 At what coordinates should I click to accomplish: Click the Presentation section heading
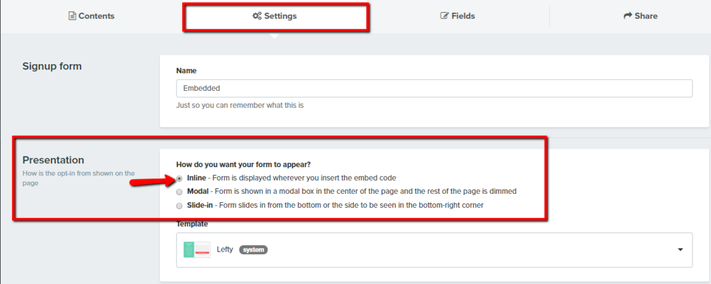[x=53, y=160]
